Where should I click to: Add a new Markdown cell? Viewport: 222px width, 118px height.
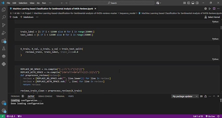click(x=27, y=17)
